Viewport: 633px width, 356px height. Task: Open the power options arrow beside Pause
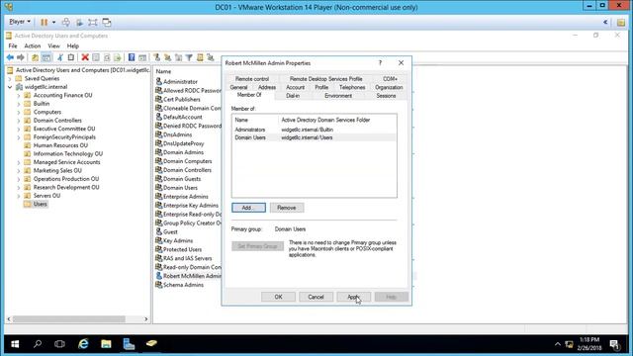53,22
